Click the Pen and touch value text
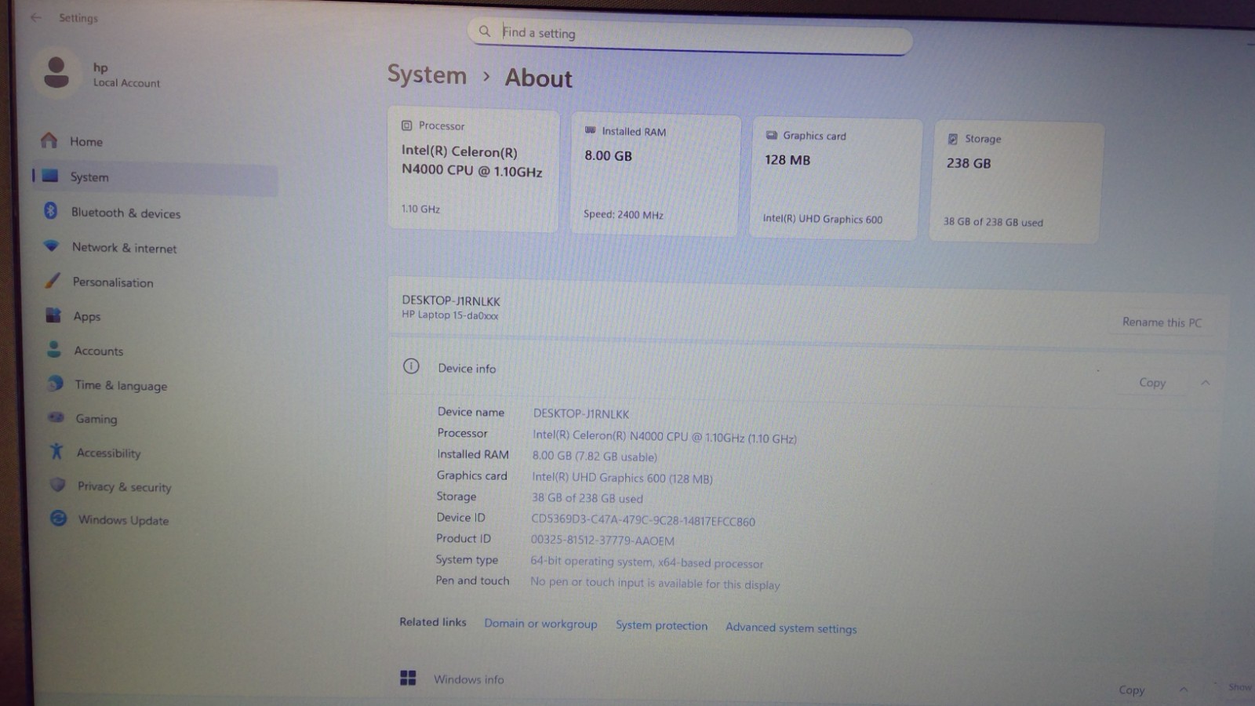 pos(655,583)
